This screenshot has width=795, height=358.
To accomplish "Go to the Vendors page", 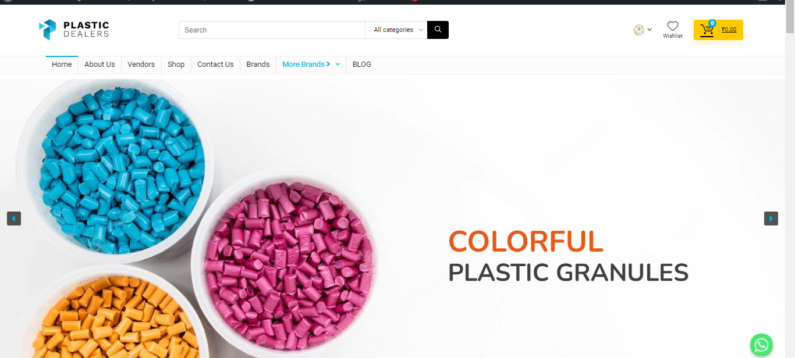I will [x=141, y=65].
